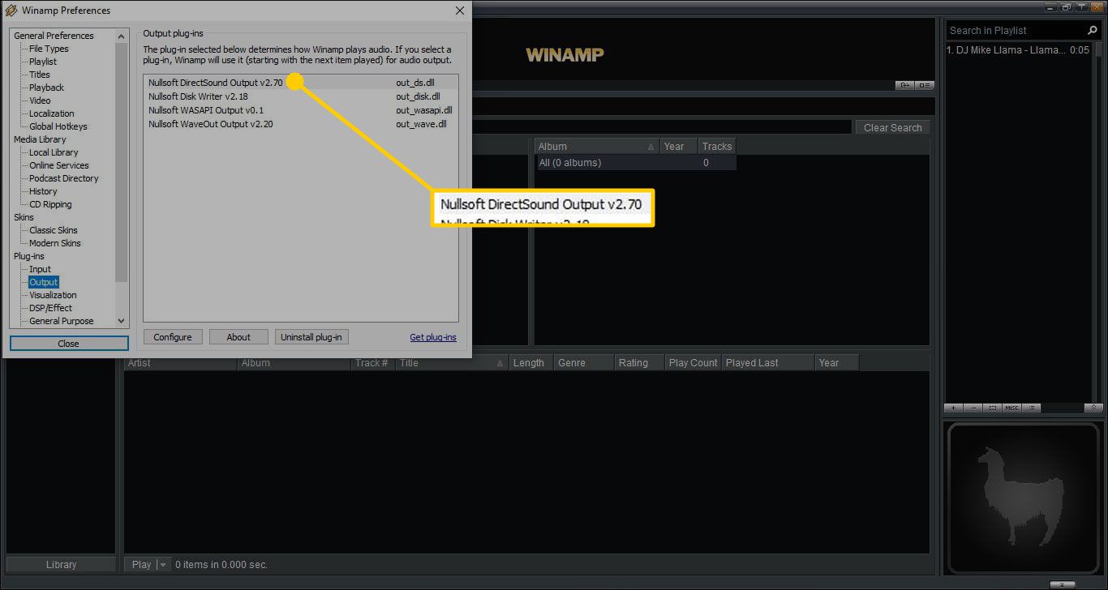
Task: Click the preferences tree scroll-up arrow
Action: click(x=122, y=36)
